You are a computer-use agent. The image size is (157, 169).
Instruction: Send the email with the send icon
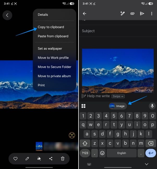coord(142,14)
